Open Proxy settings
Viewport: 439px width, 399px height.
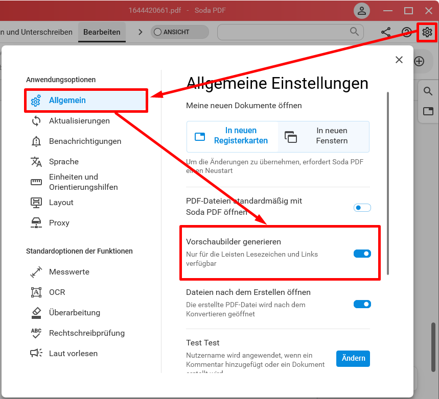click(59, 223)
